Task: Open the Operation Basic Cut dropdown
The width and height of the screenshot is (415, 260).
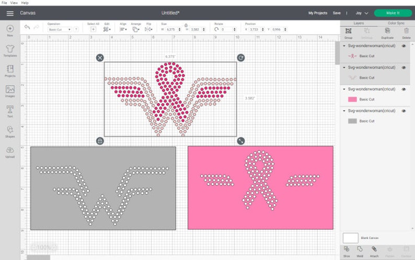Action: click(x=59, y=29)
